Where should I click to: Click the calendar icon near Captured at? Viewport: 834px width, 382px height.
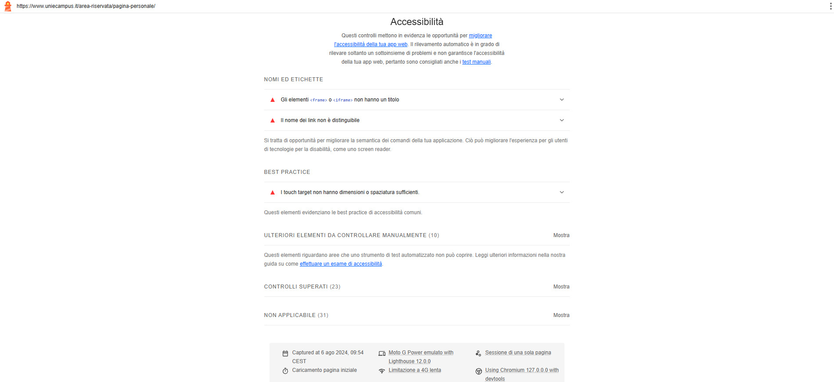click(285, 353)
